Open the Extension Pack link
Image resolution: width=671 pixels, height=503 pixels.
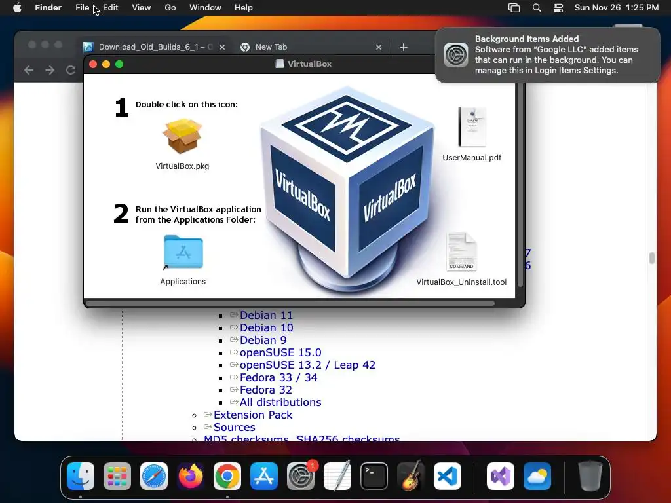click(x=253, y=415)
